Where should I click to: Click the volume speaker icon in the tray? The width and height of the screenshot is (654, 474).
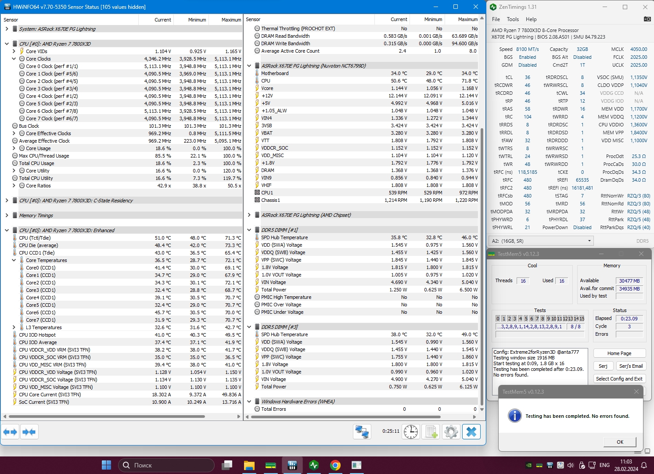coord(571,465)
